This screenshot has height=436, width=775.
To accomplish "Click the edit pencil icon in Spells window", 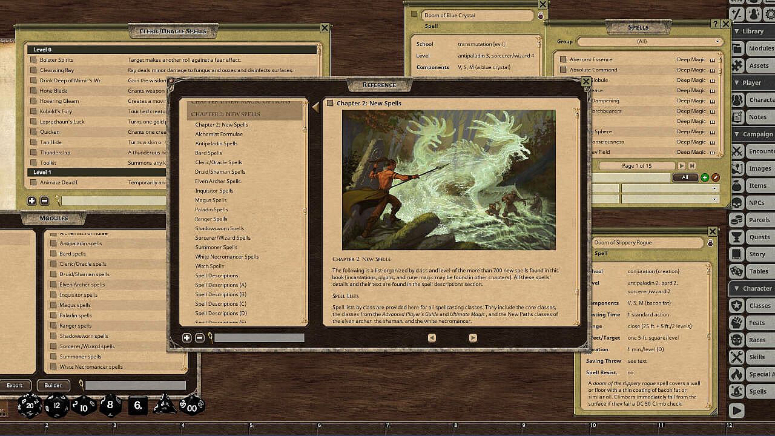I will tap(715, 177).
